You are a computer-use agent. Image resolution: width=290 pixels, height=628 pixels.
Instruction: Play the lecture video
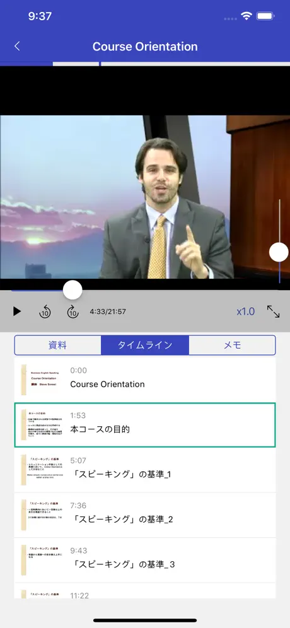pos(16,311)
